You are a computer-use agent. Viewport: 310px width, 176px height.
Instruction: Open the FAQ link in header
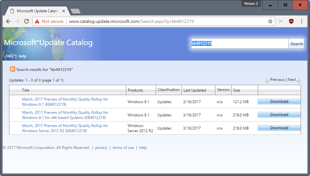pyautogui.click(x=10, y=56)
